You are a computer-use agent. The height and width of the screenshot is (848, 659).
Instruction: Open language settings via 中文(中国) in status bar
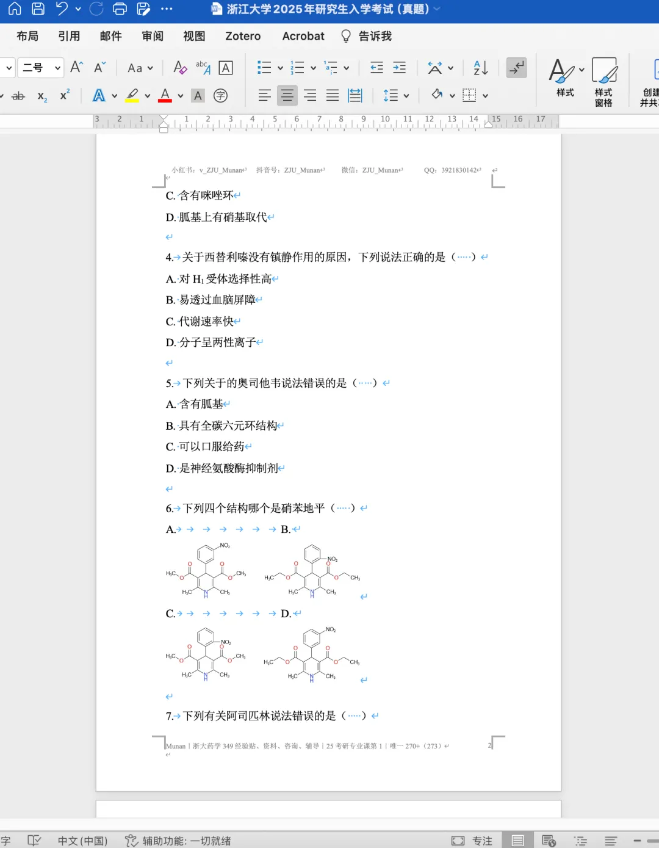(x=82, y=840)
